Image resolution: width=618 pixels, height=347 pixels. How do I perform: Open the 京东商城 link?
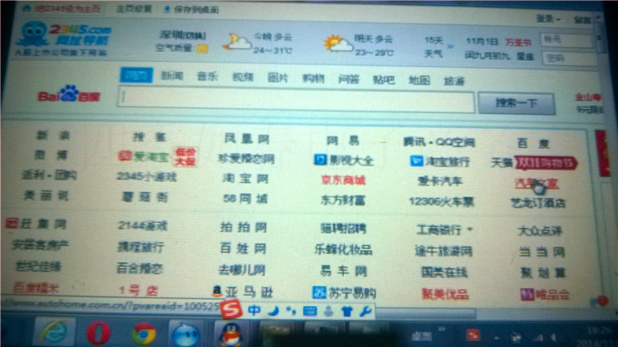(343, 180)
